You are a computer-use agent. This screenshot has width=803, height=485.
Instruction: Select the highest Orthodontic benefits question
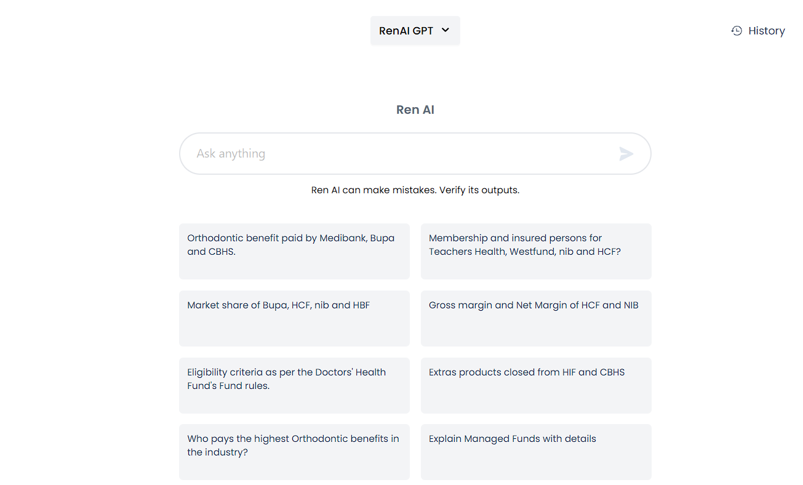pos(294,452)
